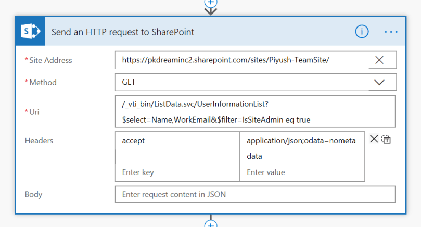Viewport: 421px width, 227px height.
Task: Click the Headers label
Action: 39,140
